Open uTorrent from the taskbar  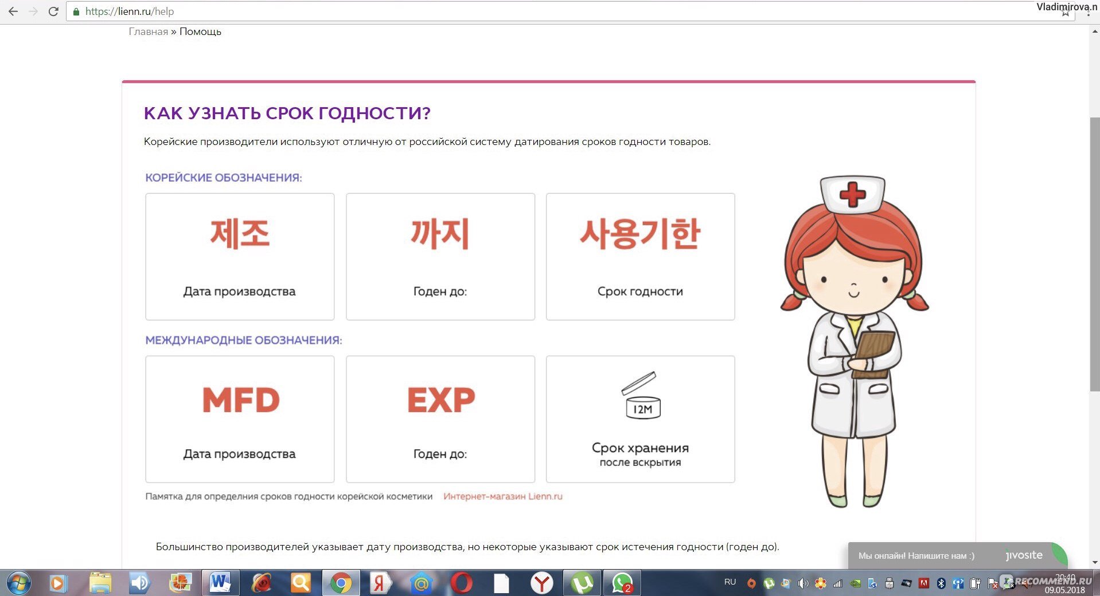tap(582, 583)
